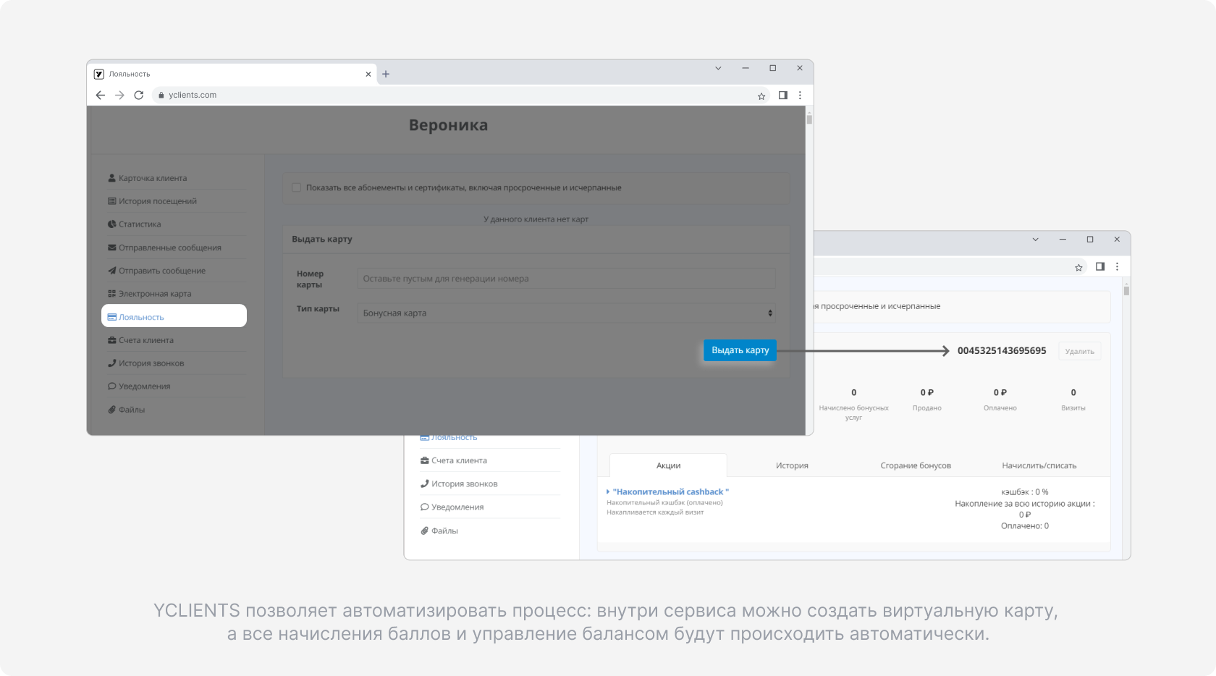This screenshot has width=1216, height=676.
Task: Bookmark page with the star icon
Action: click(761, 96)
